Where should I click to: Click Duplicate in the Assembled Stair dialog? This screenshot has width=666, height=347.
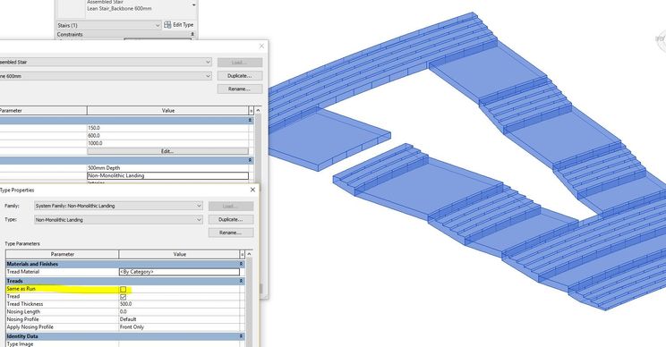point(240,76)
